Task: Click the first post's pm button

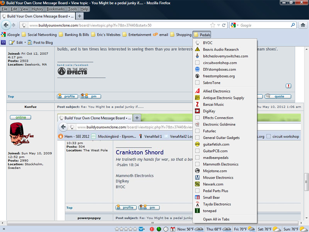Action: [90, 96]
